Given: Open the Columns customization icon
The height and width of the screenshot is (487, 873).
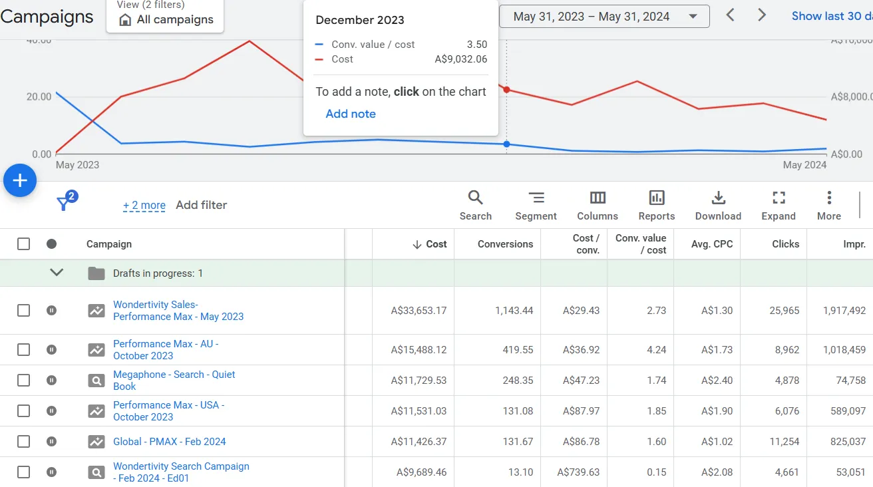Looking at the screenshot, I should coord(597,198).
